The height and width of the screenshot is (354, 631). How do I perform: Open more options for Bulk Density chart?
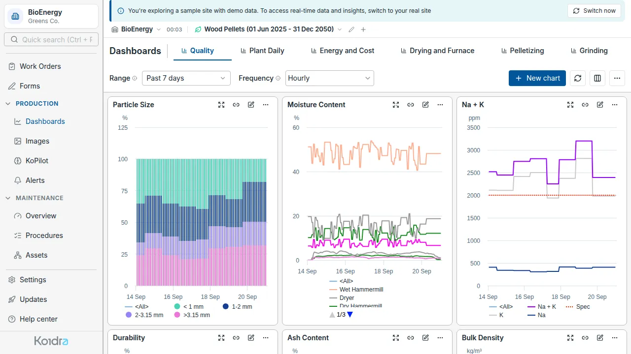click(615, 338)
